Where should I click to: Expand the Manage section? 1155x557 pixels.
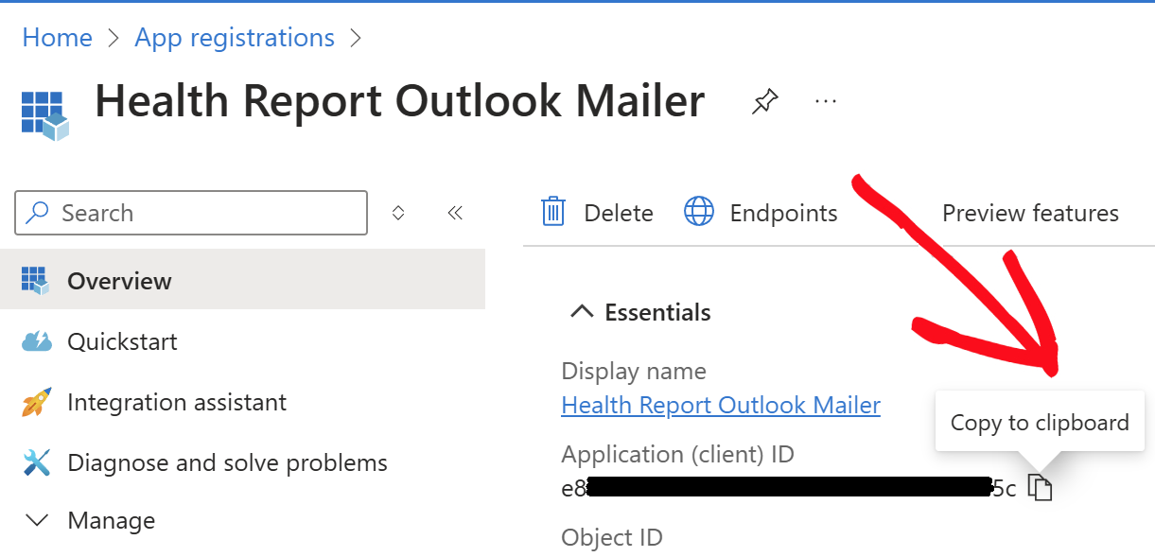[x=111, y=521]
